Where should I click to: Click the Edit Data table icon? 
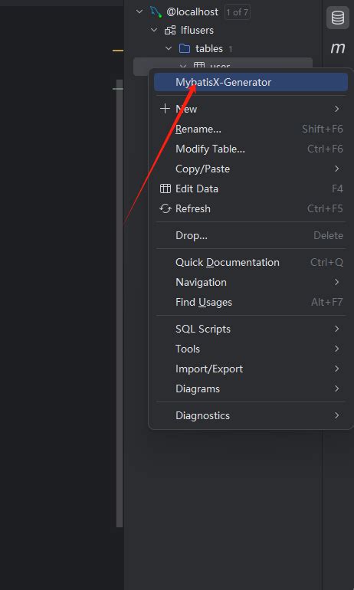tap(166, 188)
